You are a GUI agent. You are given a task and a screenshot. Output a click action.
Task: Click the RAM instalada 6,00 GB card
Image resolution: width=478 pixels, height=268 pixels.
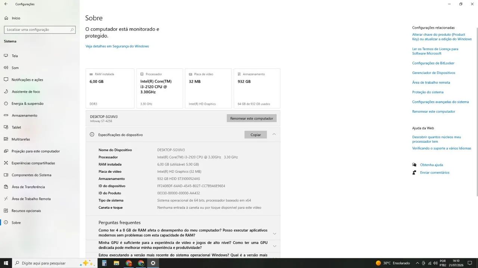[x=110, y=89]
